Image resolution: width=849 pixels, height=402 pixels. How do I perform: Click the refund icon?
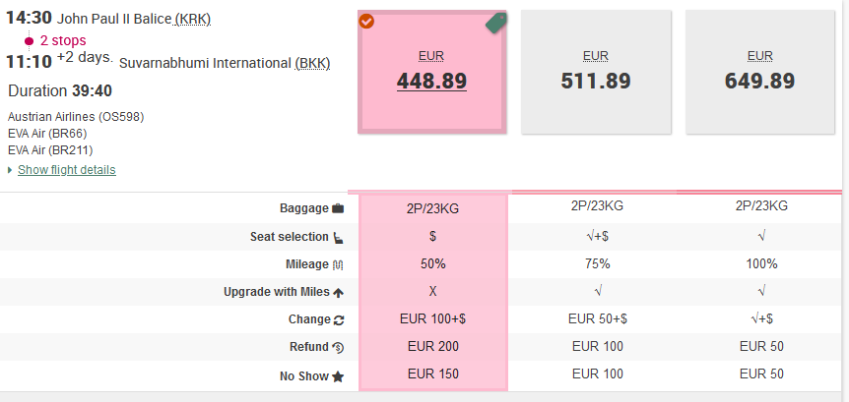point(339,347)
